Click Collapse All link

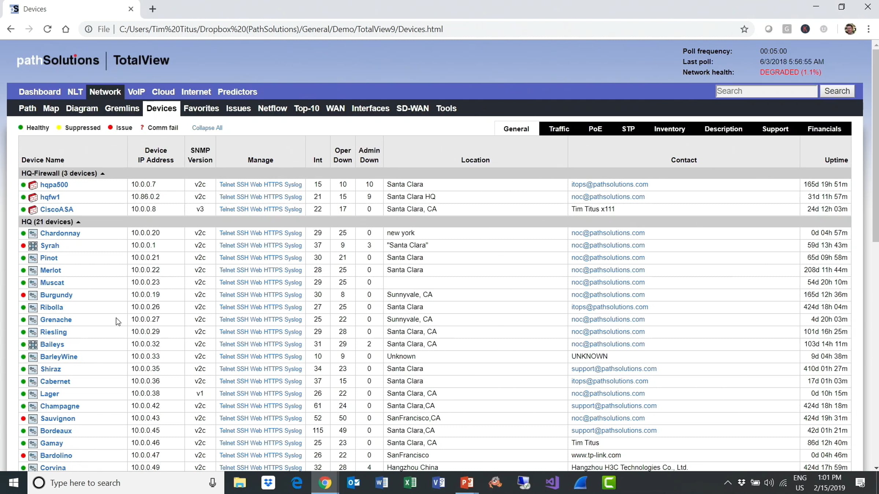click(207, 128)
